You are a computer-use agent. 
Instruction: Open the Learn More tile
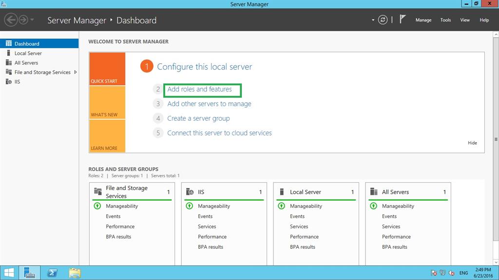pos(107,136)
